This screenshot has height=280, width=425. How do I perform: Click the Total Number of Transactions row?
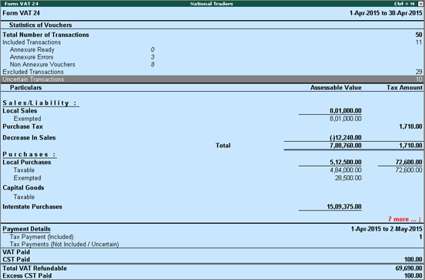pos(212,35)
